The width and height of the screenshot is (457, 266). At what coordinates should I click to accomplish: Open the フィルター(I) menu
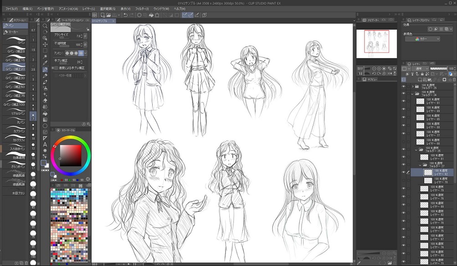pyautogui.click(x=142, y=9)
